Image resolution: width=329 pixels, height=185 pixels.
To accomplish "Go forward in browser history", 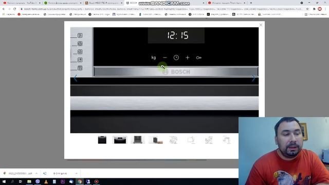I will (x=9, y=9).
